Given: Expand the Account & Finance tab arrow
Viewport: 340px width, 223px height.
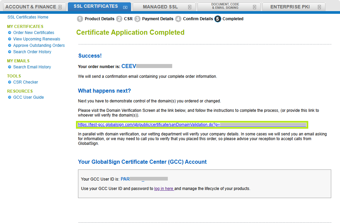Looking at the screenshot, I should coord(60,7).
